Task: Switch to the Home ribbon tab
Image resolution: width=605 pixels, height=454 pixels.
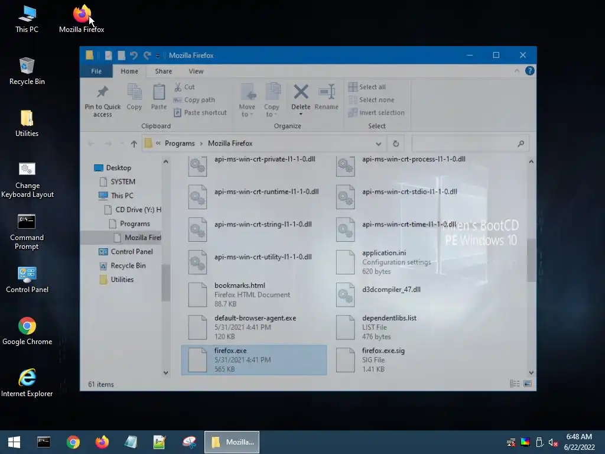Action: pyautogui.click(x=129, y=71)
